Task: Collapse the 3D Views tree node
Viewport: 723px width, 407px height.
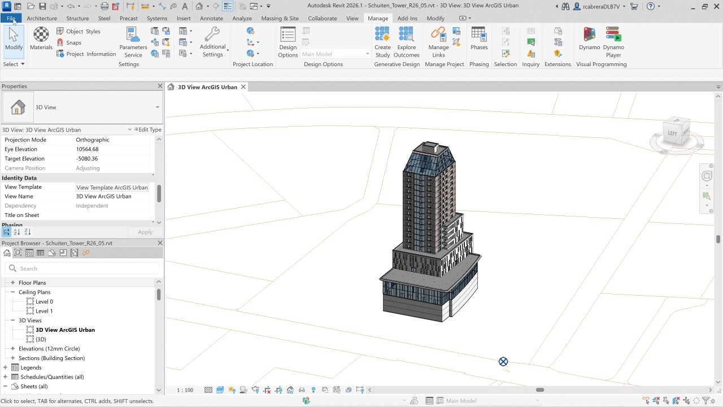Action: pos(12,321)
